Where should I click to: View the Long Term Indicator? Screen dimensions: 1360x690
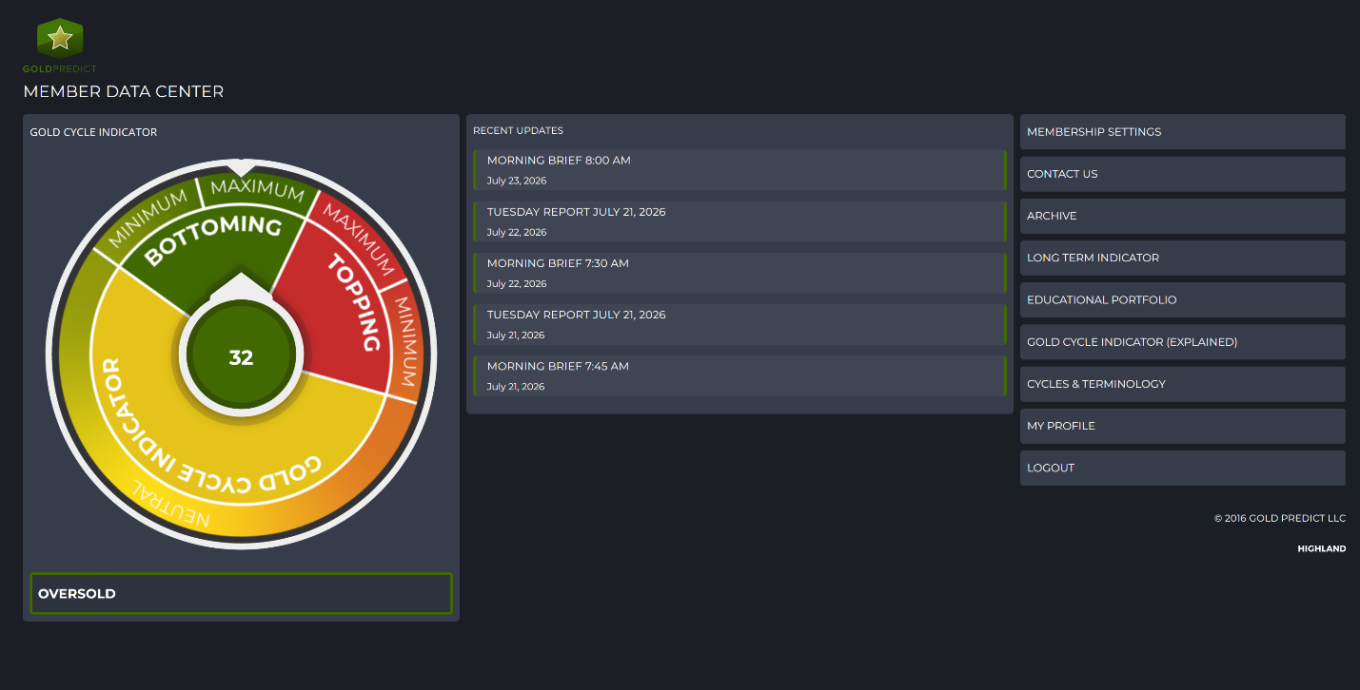[x=1183, y=258]
